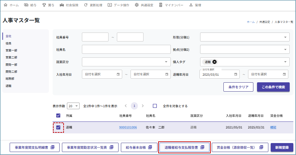Select 営業一部 in the department list

pos(11,50)
